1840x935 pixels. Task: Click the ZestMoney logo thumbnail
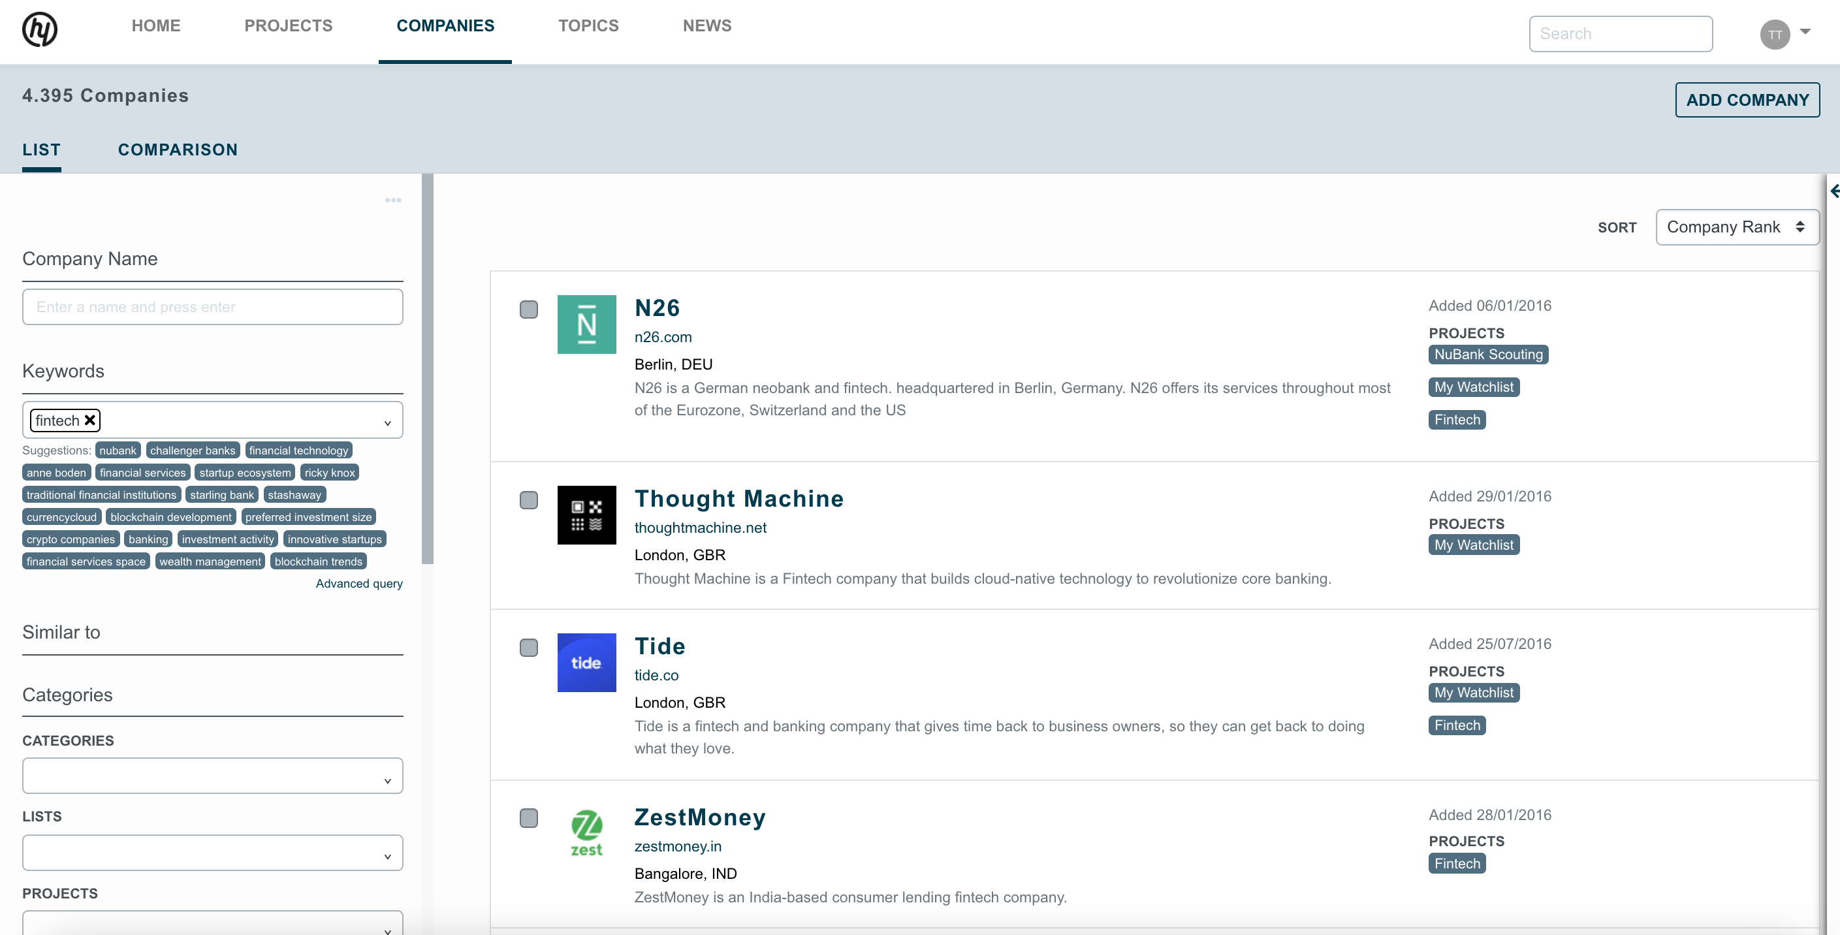[586, 833]
